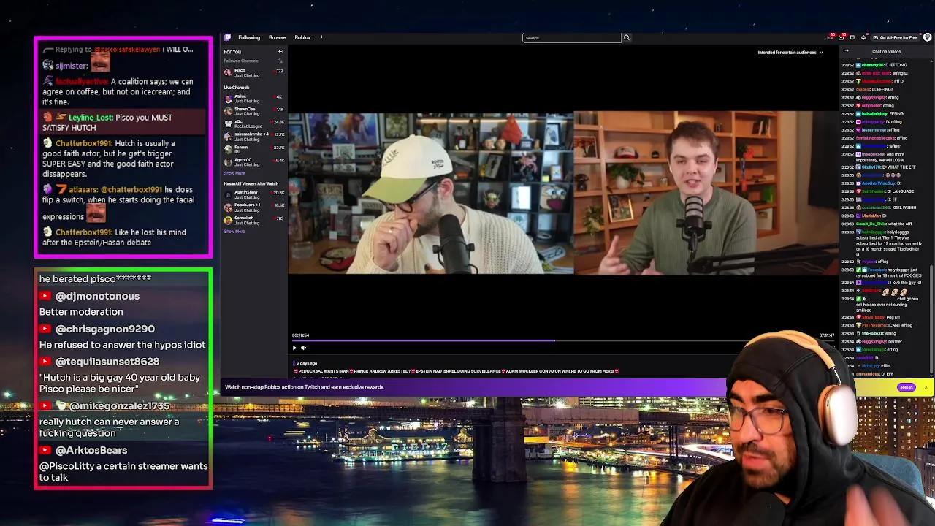This screenshot has width=935, height=526.
Task: Sort followed channels with the sort icon
Action: click(281, 61)
